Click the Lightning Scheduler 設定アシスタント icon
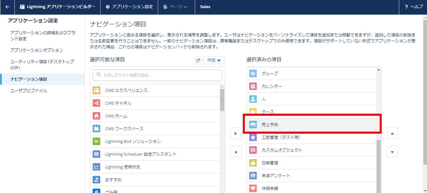 pyautogui.click(x=96, y=154)
